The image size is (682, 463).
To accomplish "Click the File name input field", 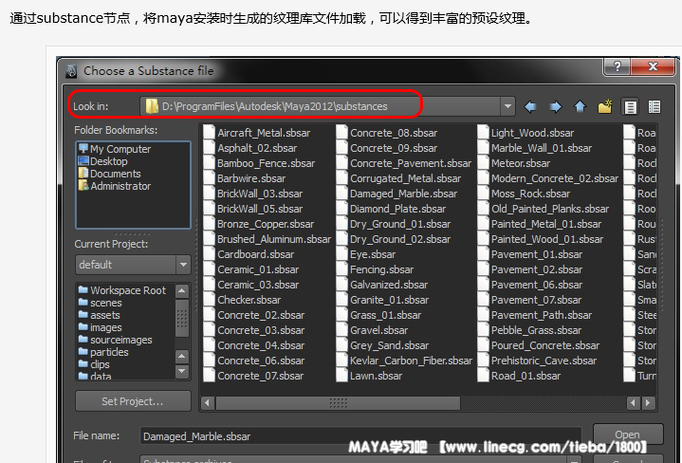I will [360, 436].
